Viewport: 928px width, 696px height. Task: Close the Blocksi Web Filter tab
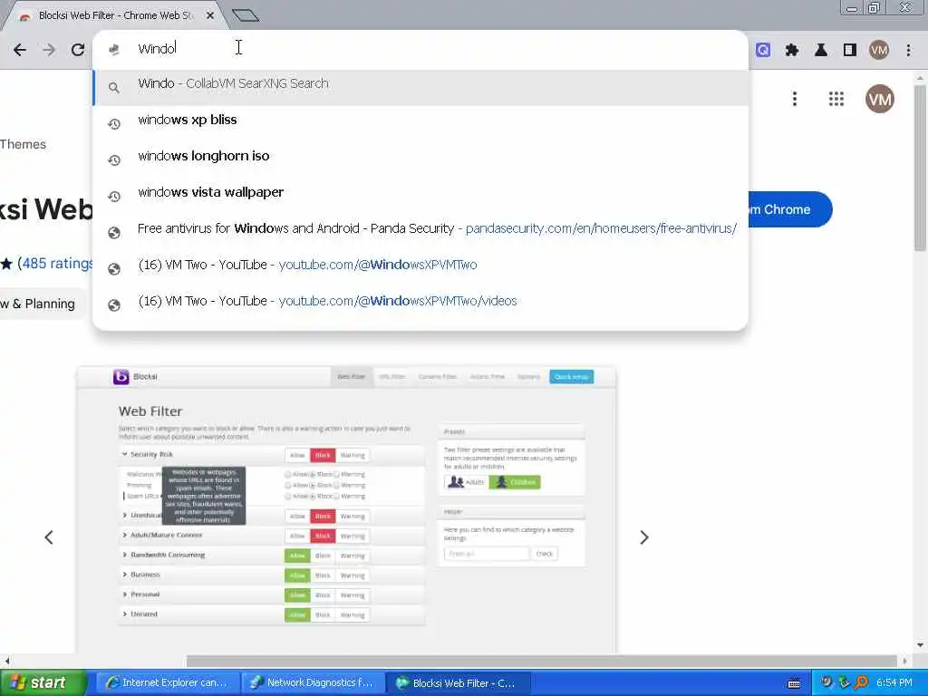[210, 15]
